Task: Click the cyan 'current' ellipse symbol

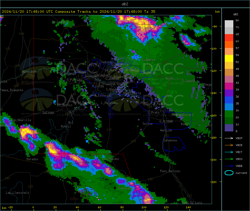Action: point(229,173)
